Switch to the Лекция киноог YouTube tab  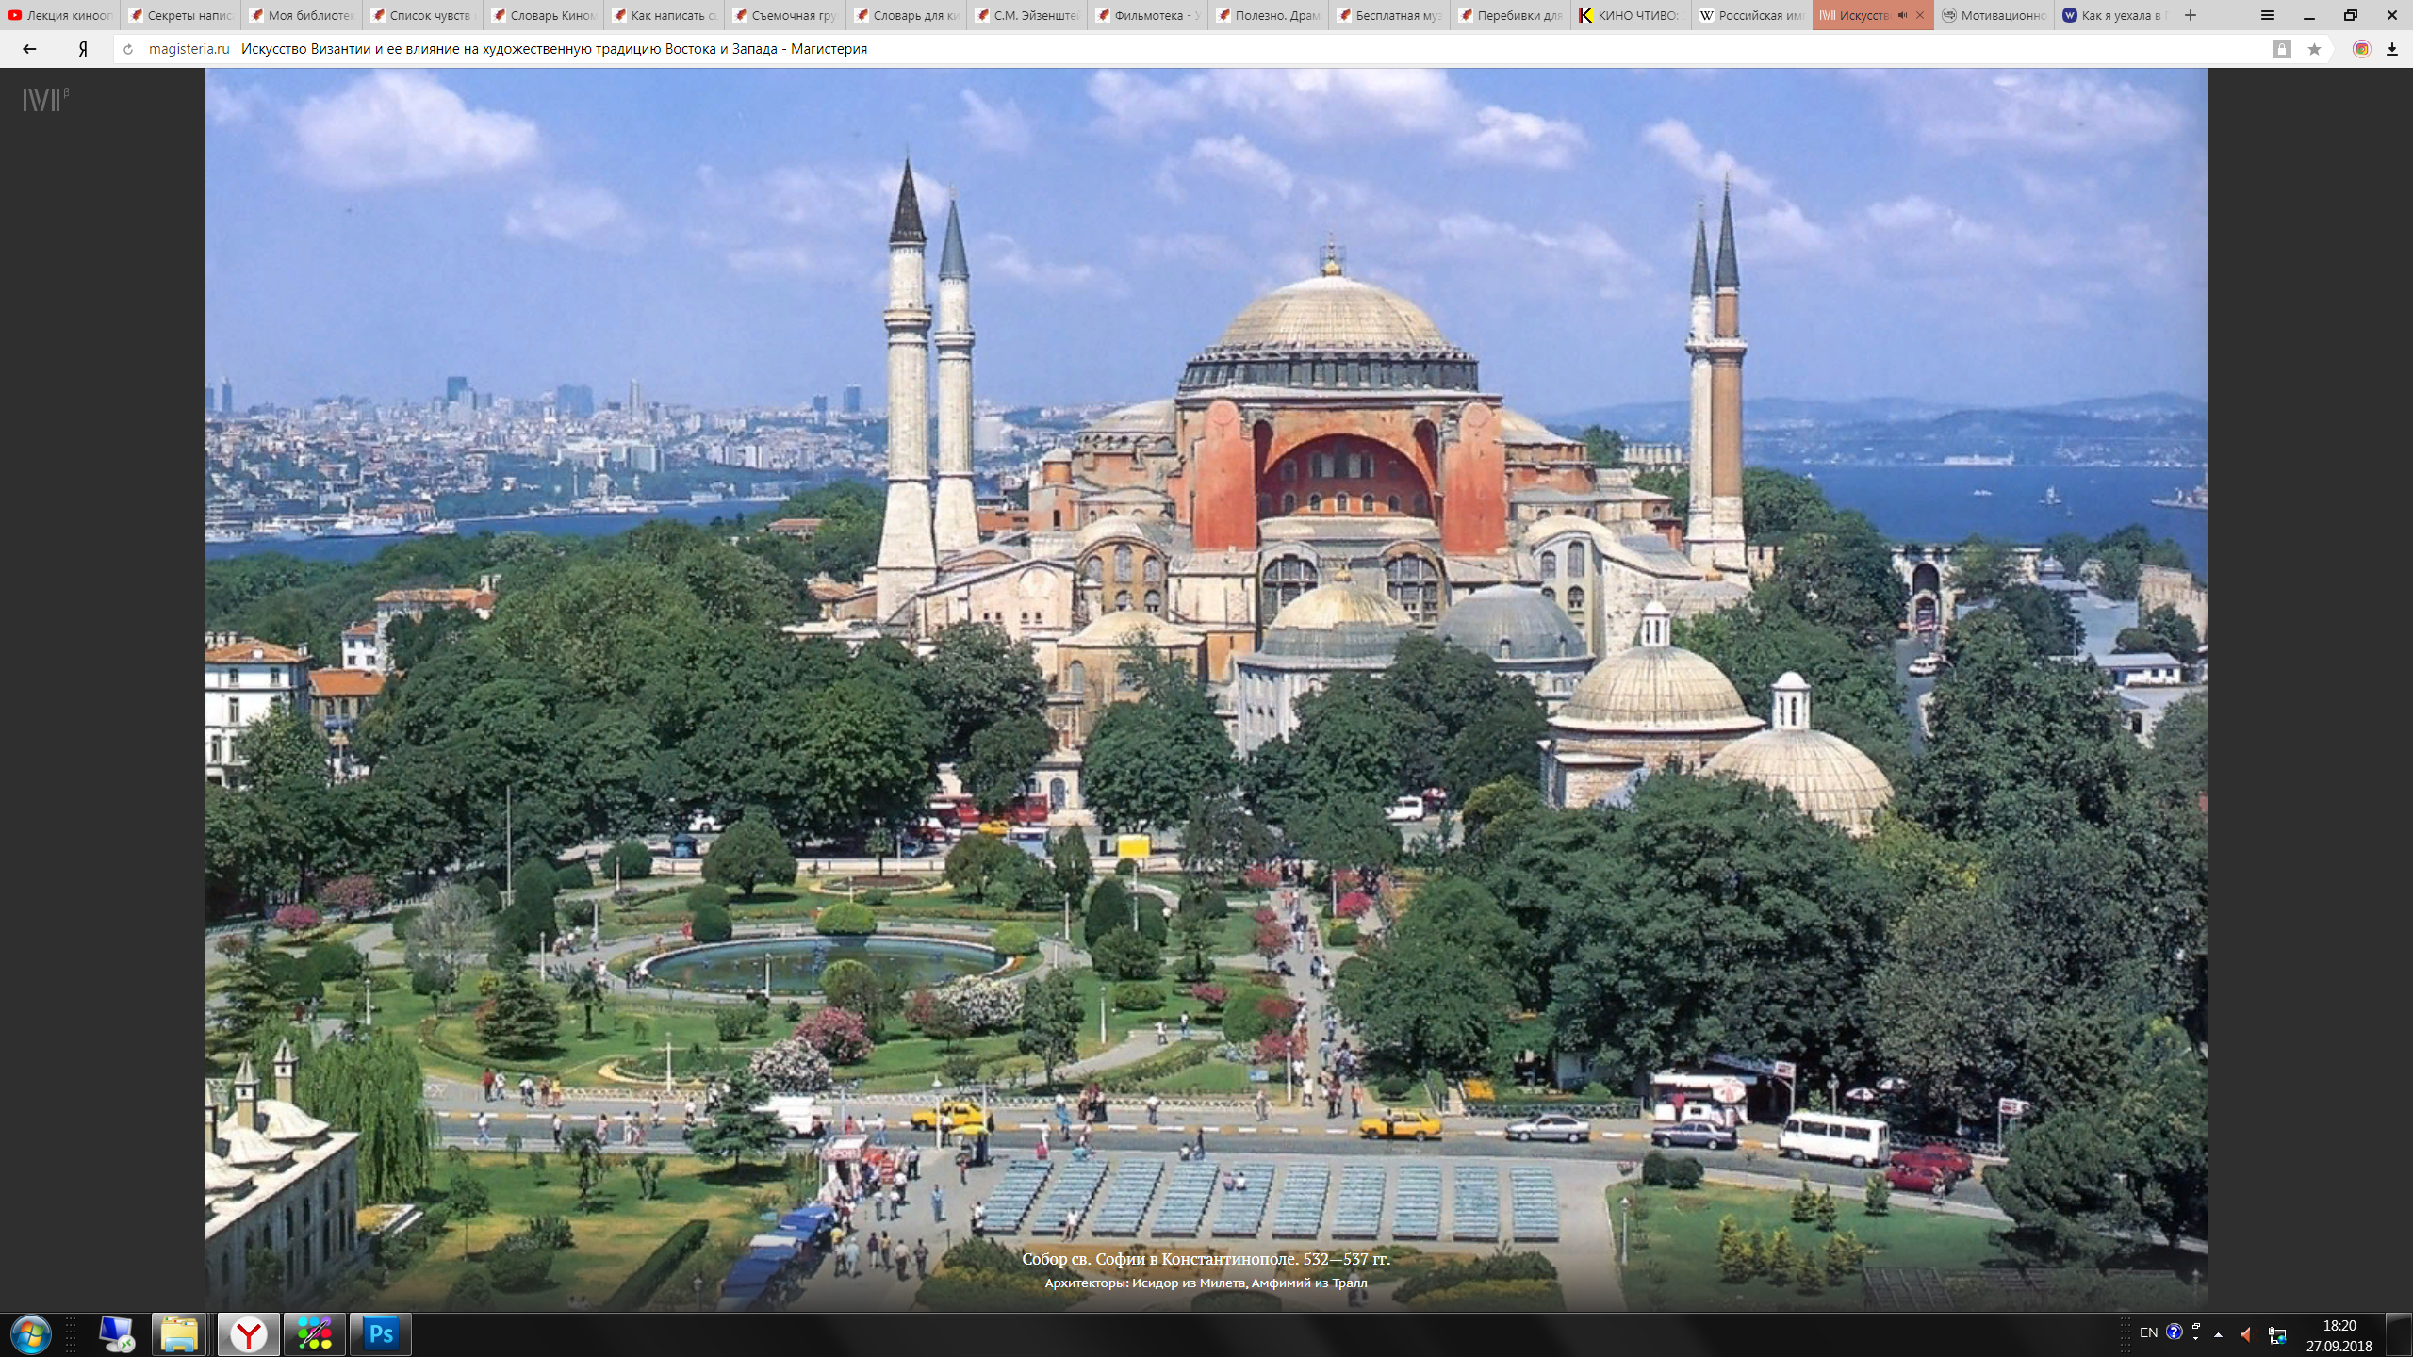coord(60,15)
